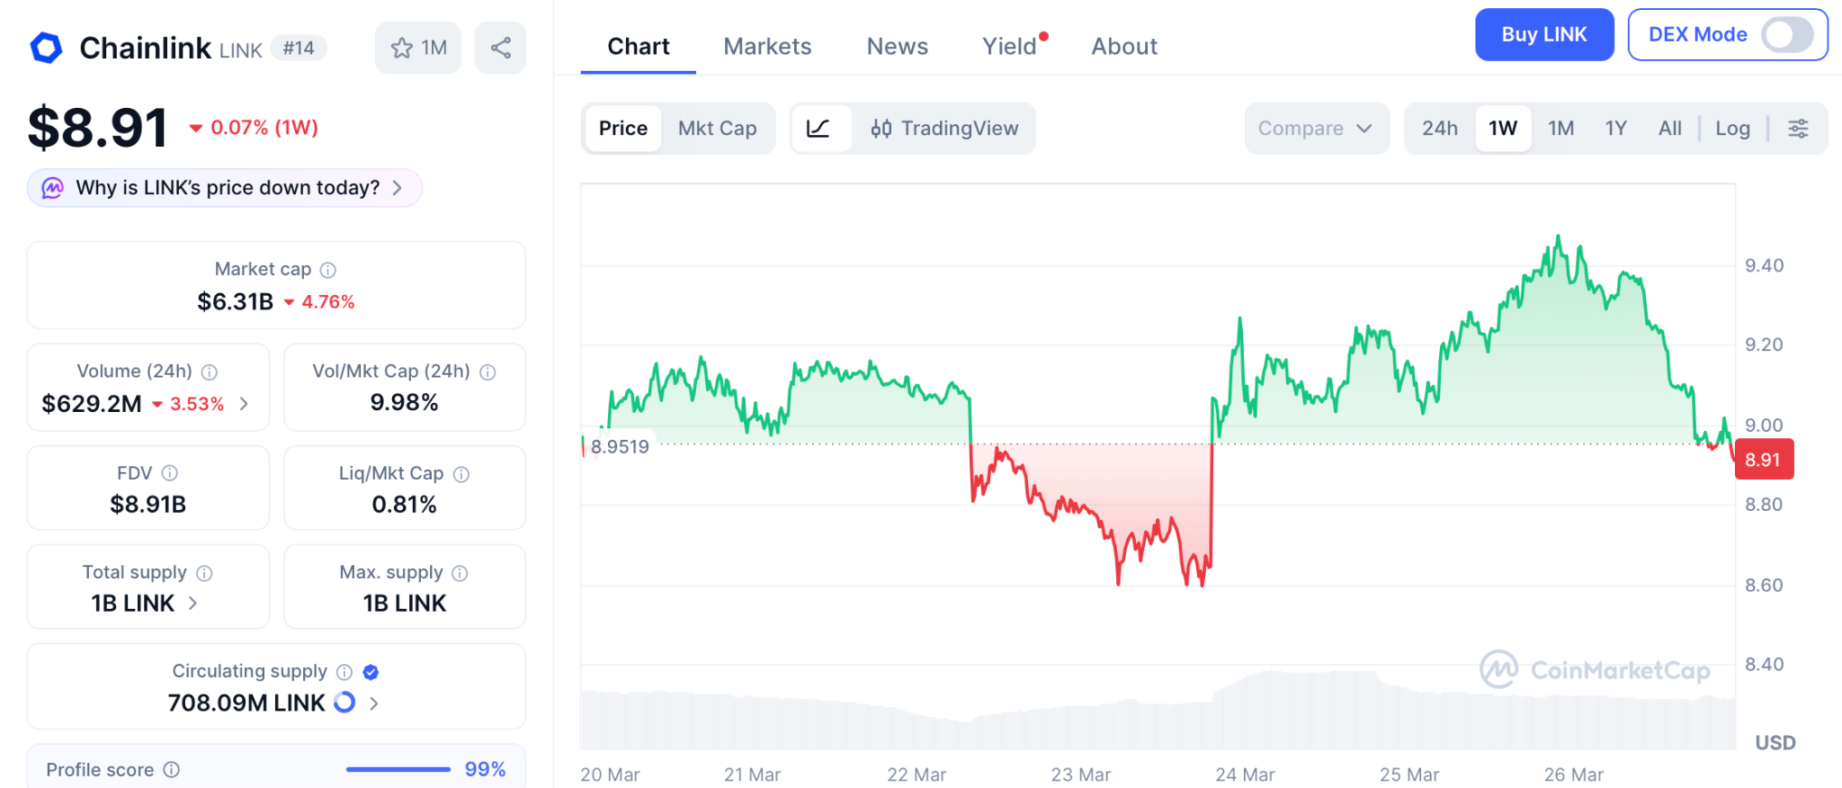The image size is (1842, 788).
Task: Select the line chart icon
Action: click(818, 129)
